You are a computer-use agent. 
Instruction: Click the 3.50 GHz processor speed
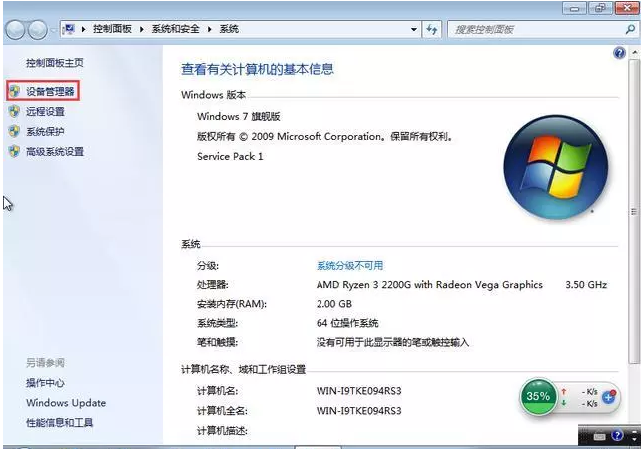click(x=586, y=284)
